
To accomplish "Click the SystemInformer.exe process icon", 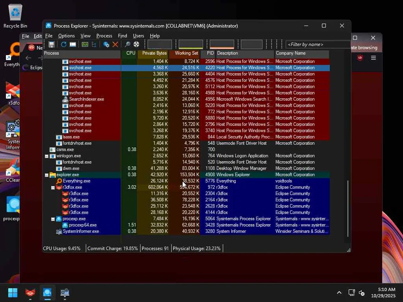I will (x=59, y=231).
